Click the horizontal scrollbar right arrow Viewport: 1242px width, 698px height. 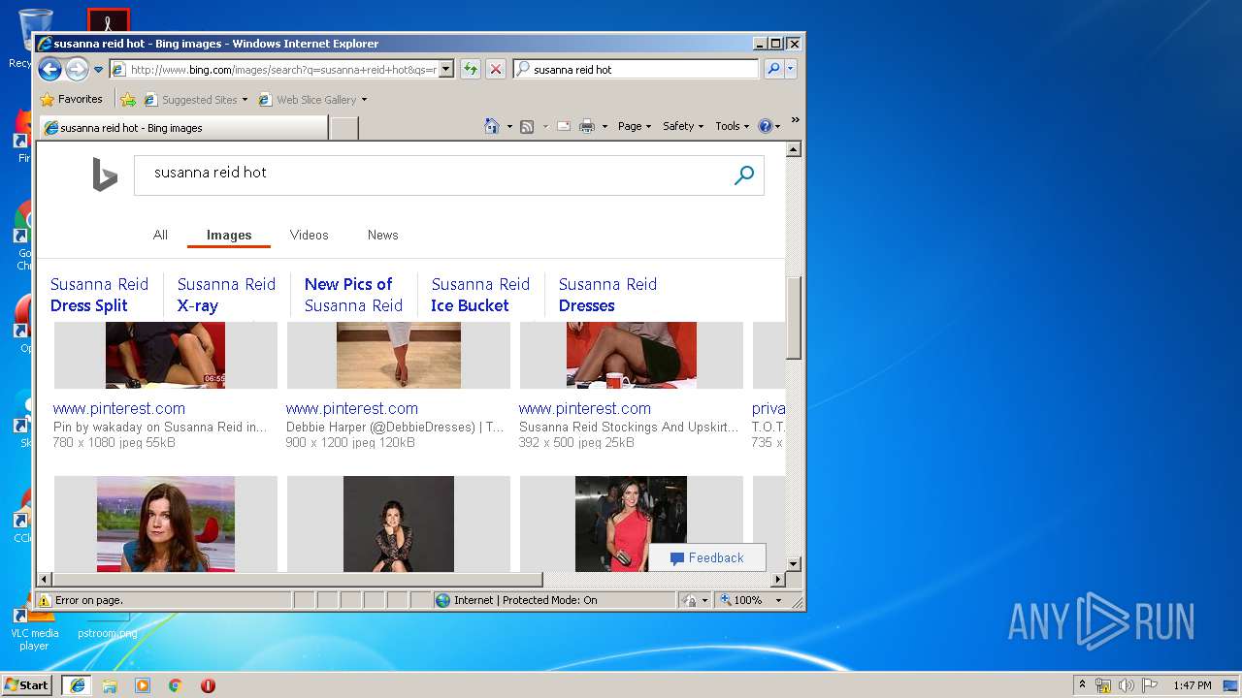777,580
